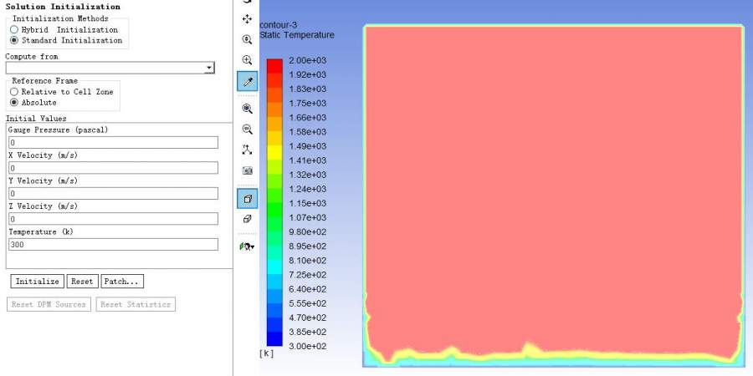
Task: Select Hybrid Initialization method
Action: pos(14,29)
